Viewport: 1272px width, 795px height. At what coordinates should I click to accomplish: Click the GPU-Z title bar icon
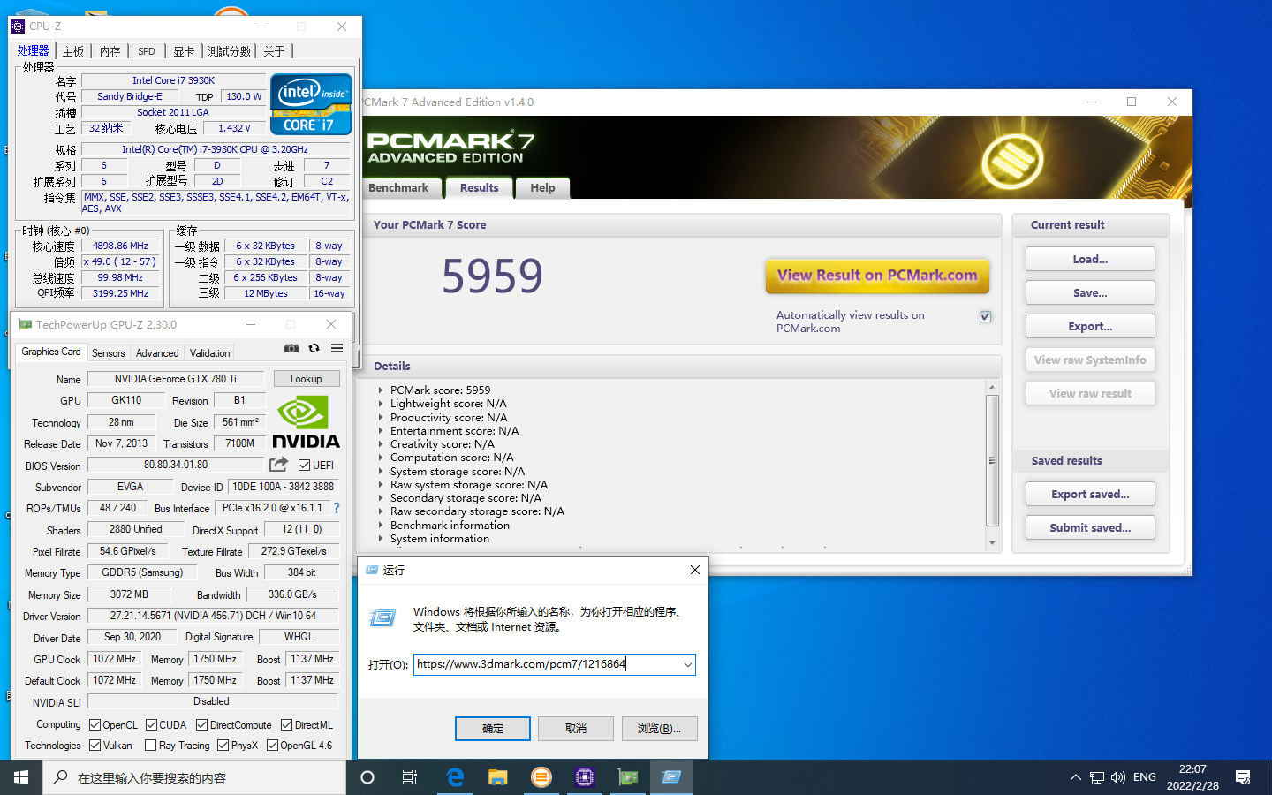[25, 324]
